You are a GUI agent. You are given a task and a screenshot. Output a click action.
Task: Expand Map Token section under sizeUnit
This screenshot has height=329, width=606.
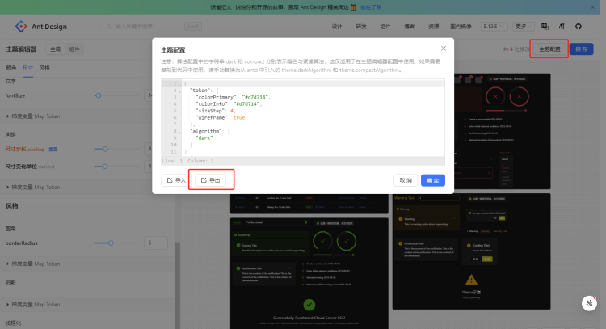(33, 187)
